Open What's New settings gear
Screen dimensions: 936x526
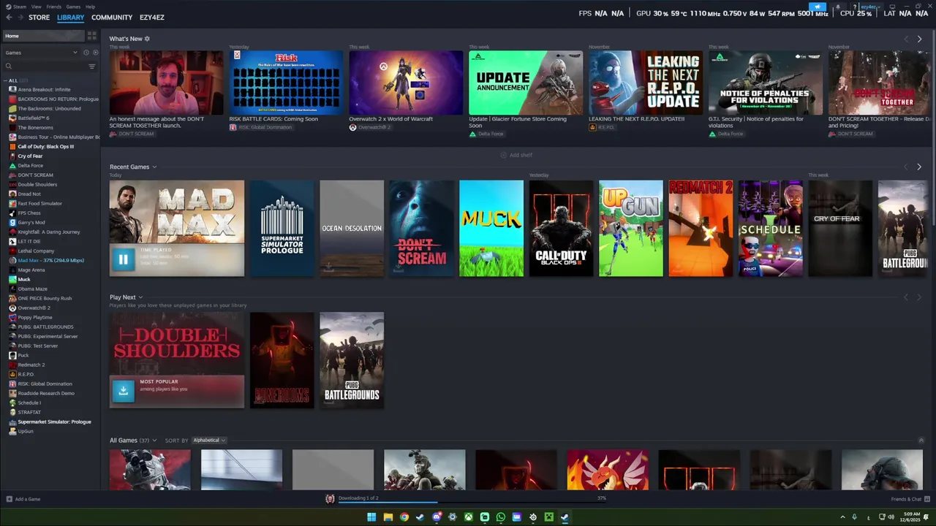(147, 39)
